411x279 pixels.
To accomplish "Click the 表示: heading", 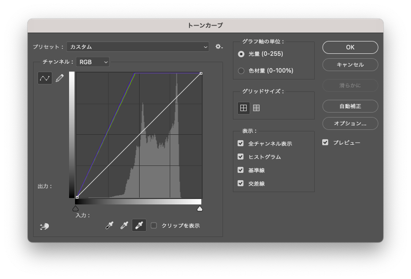I will tap(250, 131).
